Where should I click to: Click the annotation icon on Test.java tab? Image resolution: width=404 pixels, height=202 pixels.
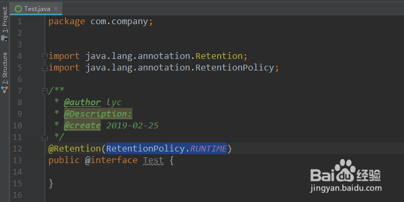point(18,9)
